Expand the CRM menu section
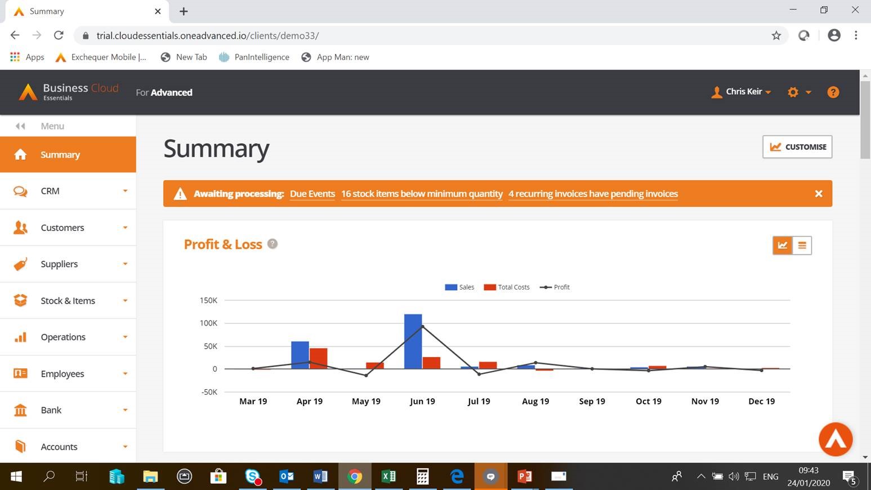This screenshot has height=490, width=871. click(x=68, y=191)
